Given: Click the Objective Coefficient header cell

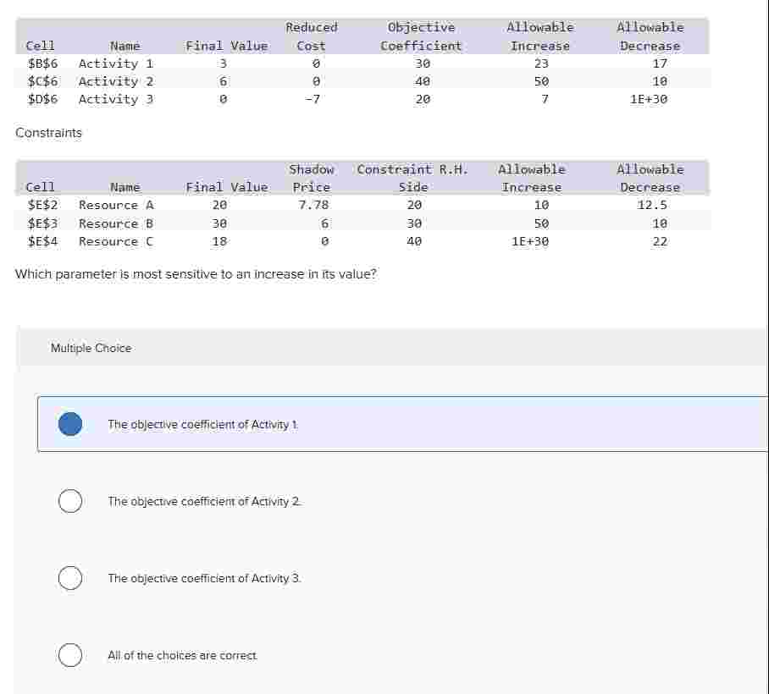Looking at the screenshot, I should click(x=421, y=36).
